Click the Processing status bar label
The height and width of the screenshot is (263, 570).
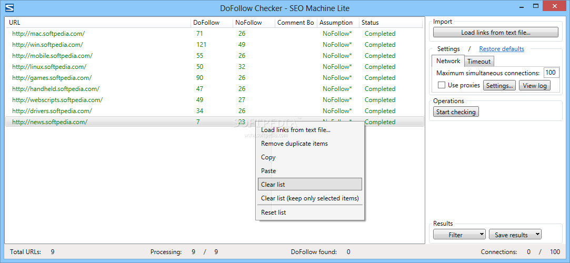coord(166,252)
